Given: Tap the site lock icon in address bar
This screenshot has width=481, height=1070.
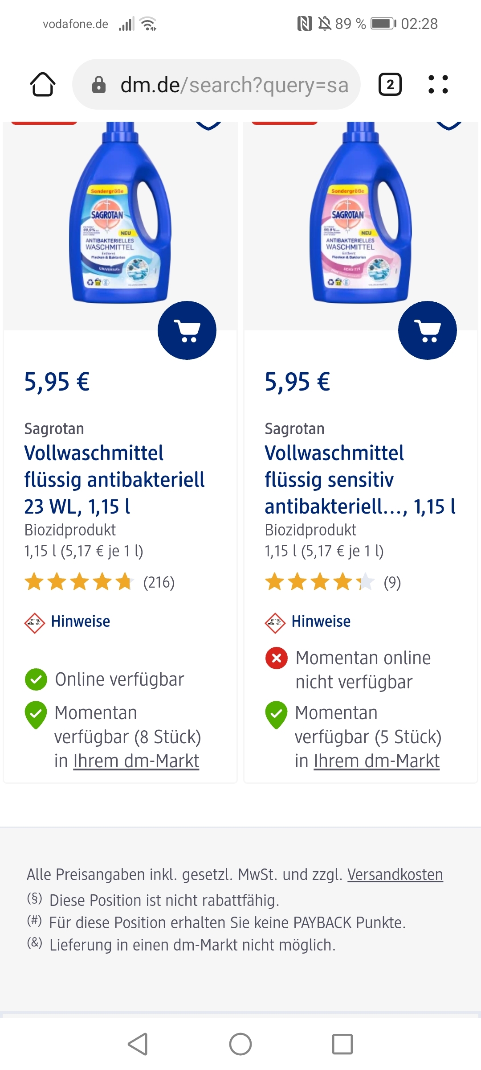Looking at the screenshot, I should [99, 85].
